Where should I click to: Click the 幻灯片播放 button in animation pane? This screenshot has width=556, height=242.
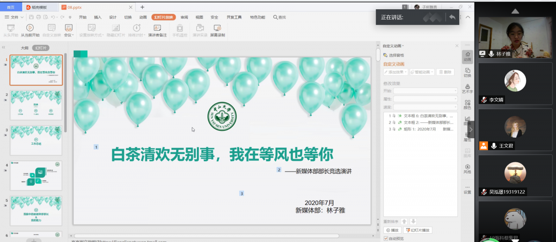pyautogui.click(x=417, y=230)
